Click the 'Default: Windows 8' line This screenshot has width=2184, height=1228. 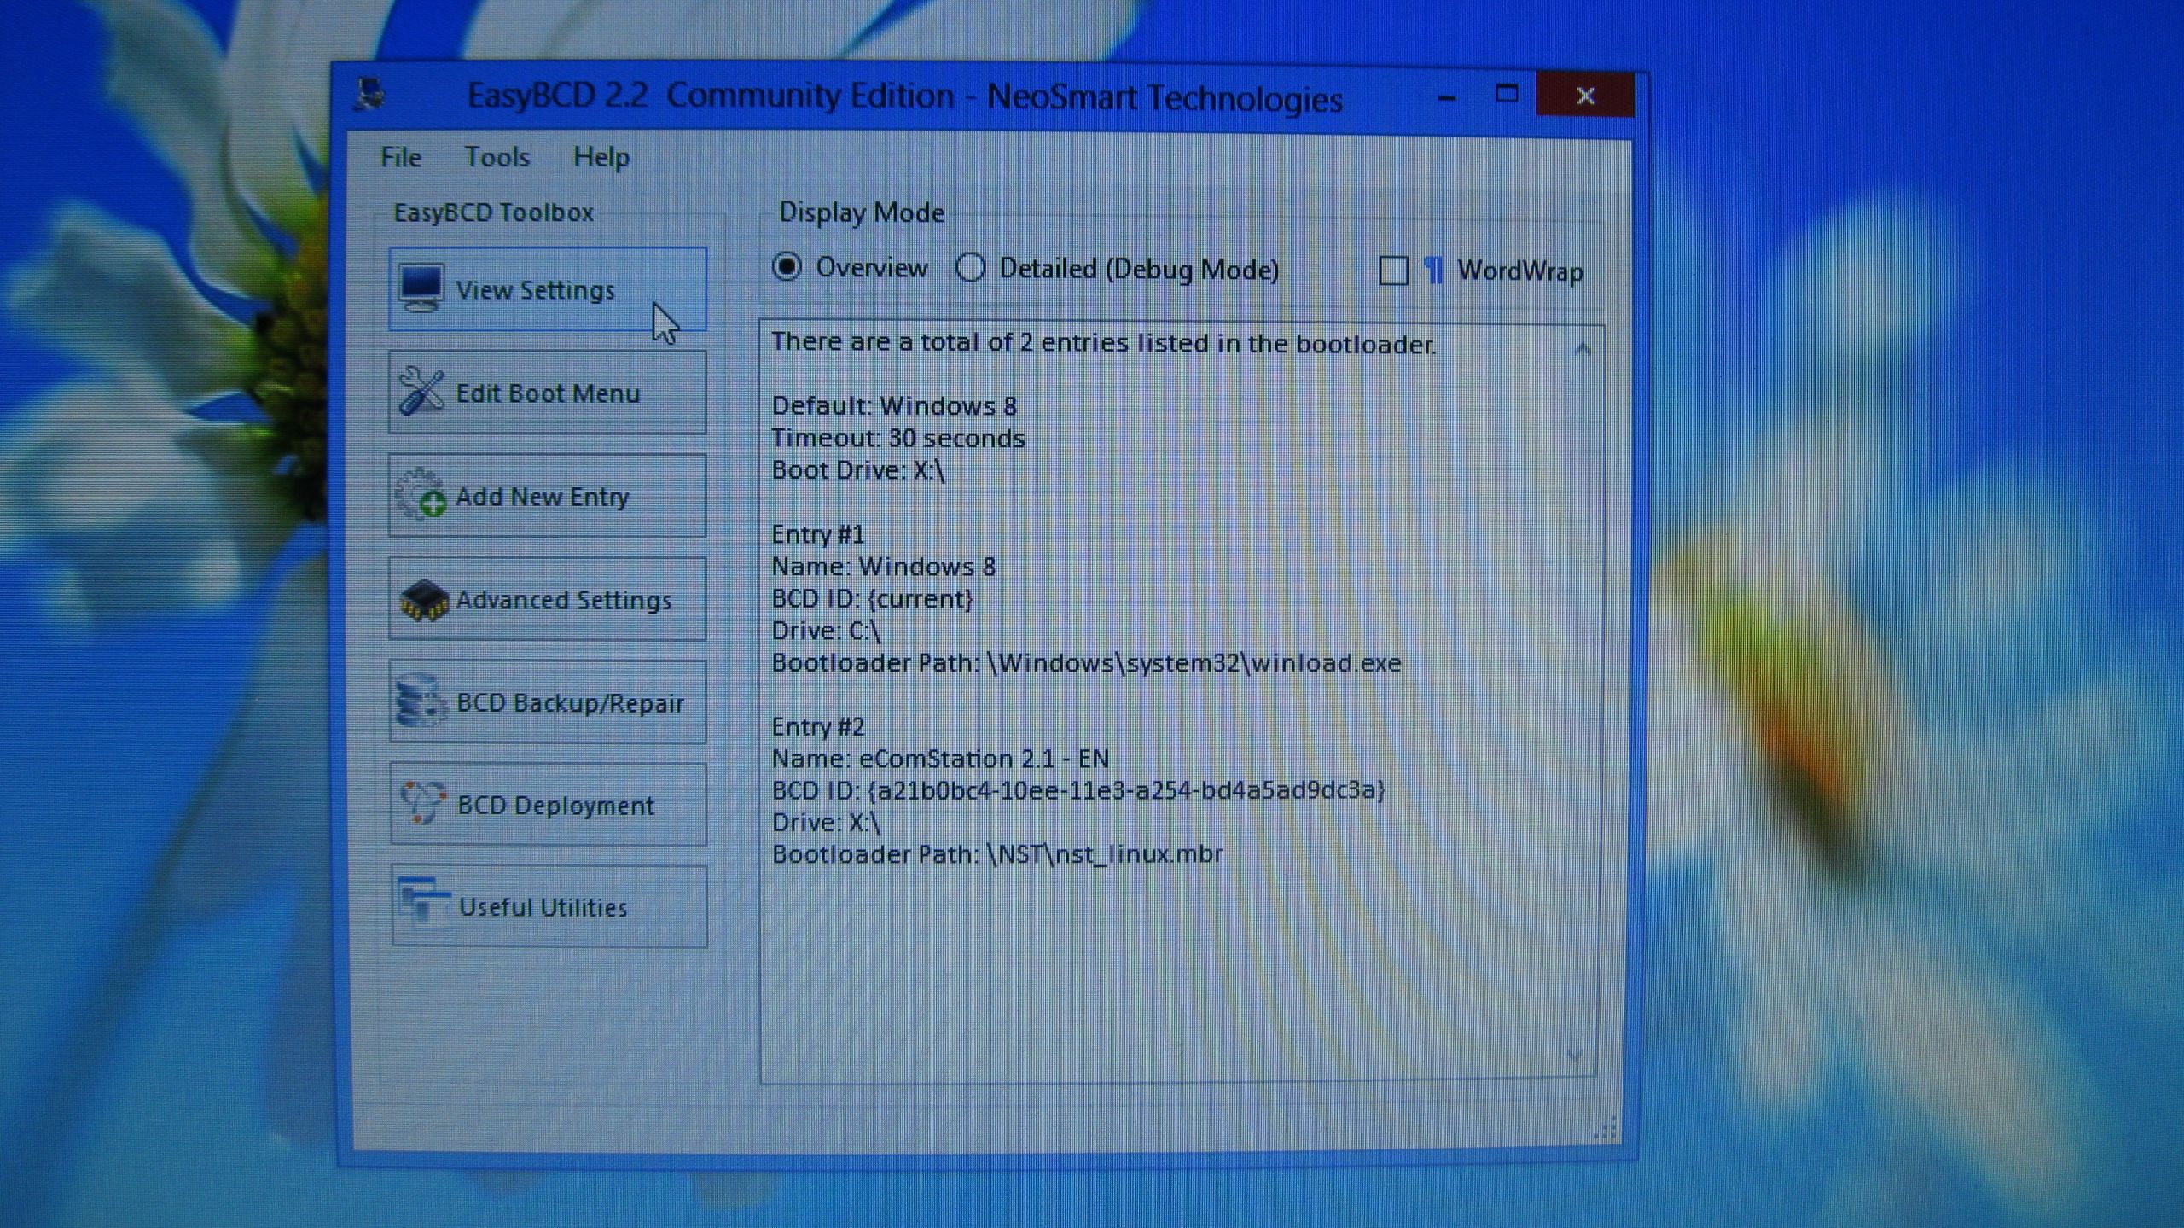(x=894, y=405)
